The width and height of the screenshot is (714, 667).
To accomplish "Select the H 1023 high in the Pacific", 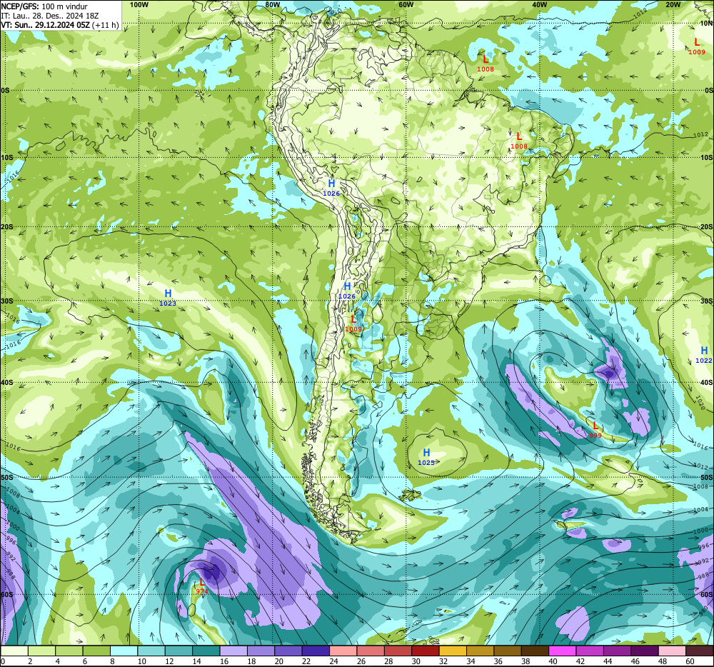I will pyautogui.click(x=168, y=297).
